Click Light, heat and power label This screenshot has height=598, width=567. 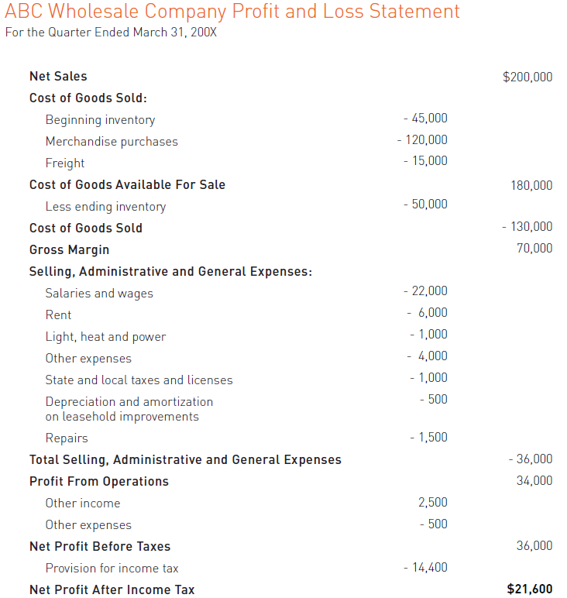tap(105, 337)
